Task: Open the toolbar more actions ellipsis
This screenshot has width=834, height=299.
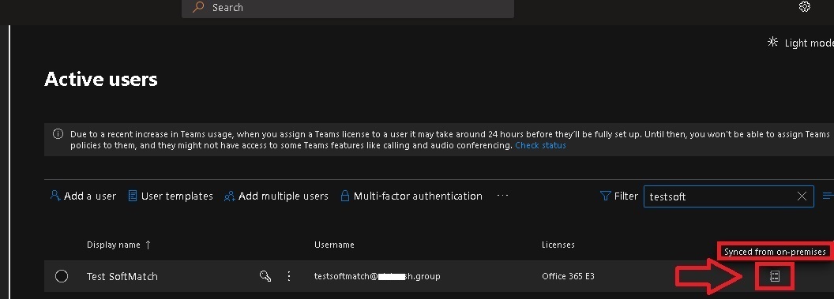Action: pyautogui.click(x=502, y=196)
